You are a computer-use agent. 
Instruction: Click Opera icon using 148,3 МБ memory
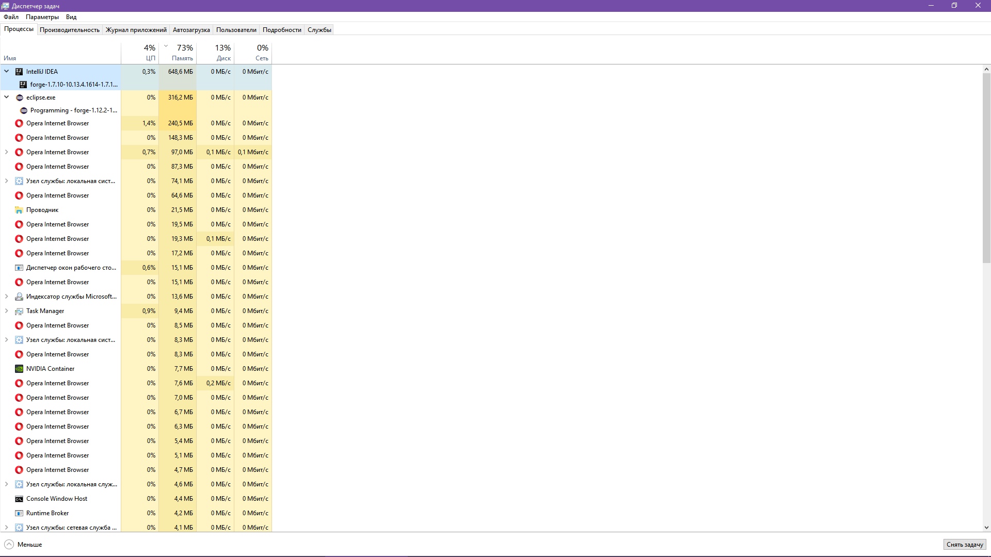pos(19,138)
